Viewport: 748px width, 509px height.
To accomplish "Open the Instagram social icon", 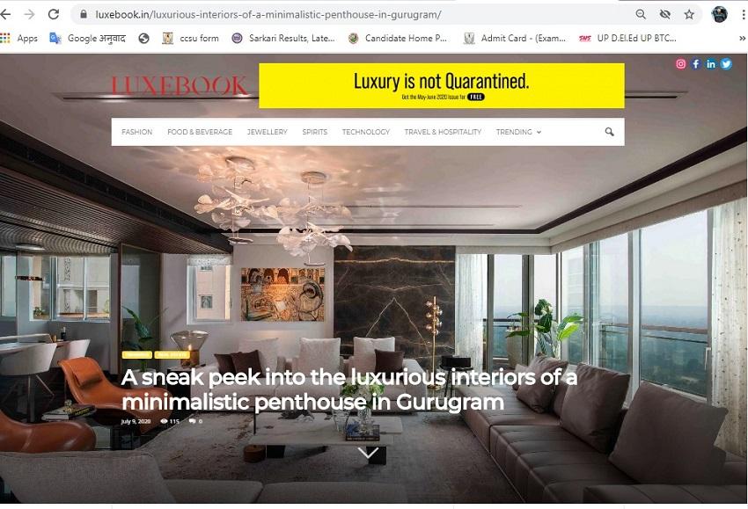I will click(x=681, y=64).
